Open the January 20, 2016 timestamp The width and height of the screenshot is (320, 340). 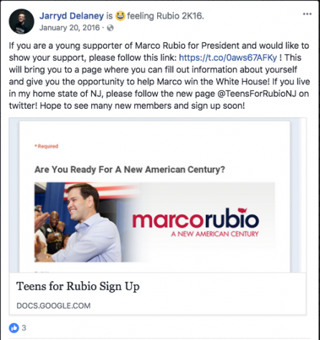[70, 28]
